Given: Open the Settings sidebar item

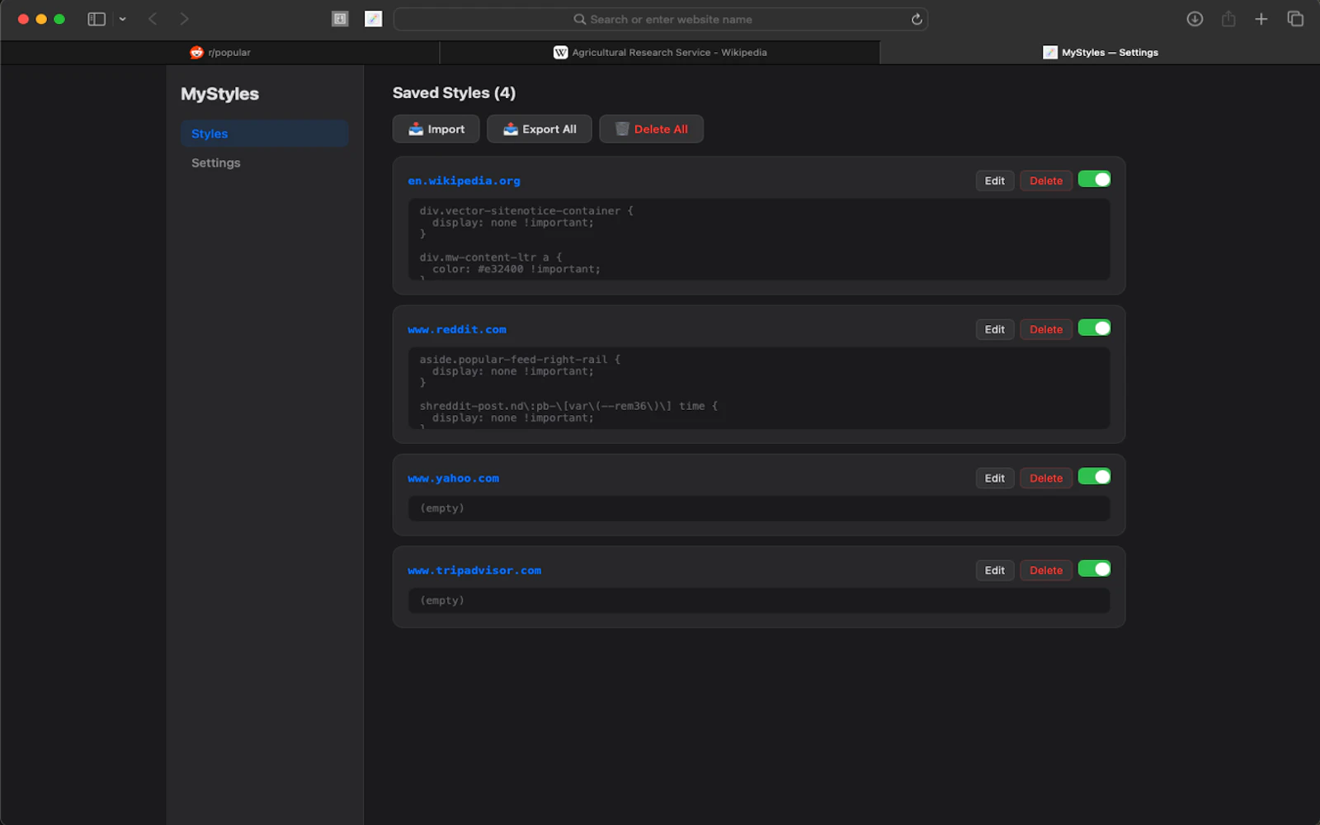Looking at the screenshot, I should click(264, 163).
